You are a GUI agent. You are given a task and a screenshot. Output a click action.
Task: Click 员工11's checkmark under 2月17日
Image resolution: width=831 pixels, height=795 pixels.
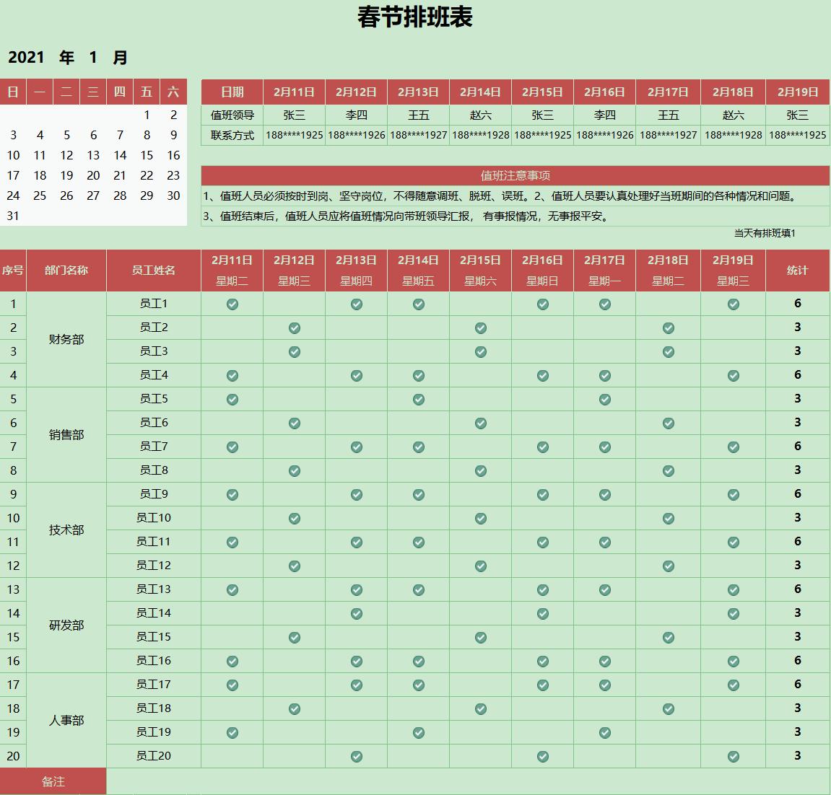pyautogui.click(x=606, y=541)
